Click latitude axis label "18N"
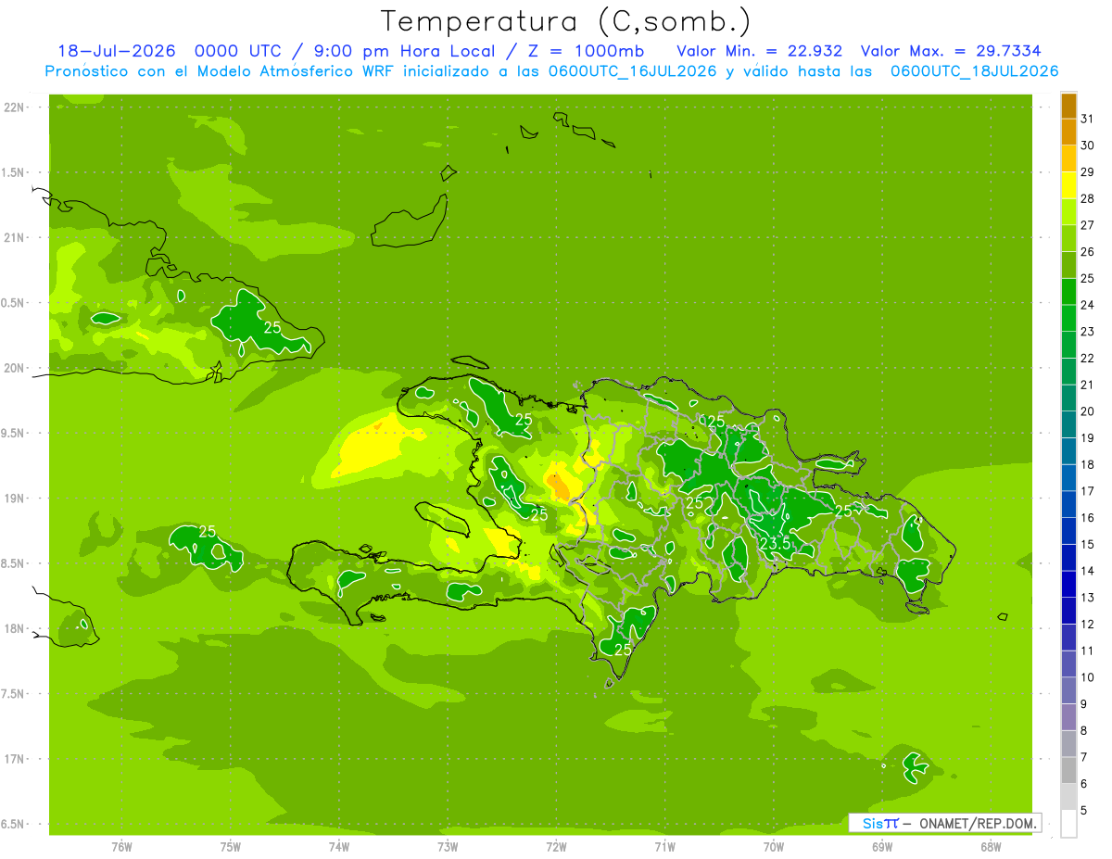This screenshot has height=859, width=1112. [x=16, y=628]
